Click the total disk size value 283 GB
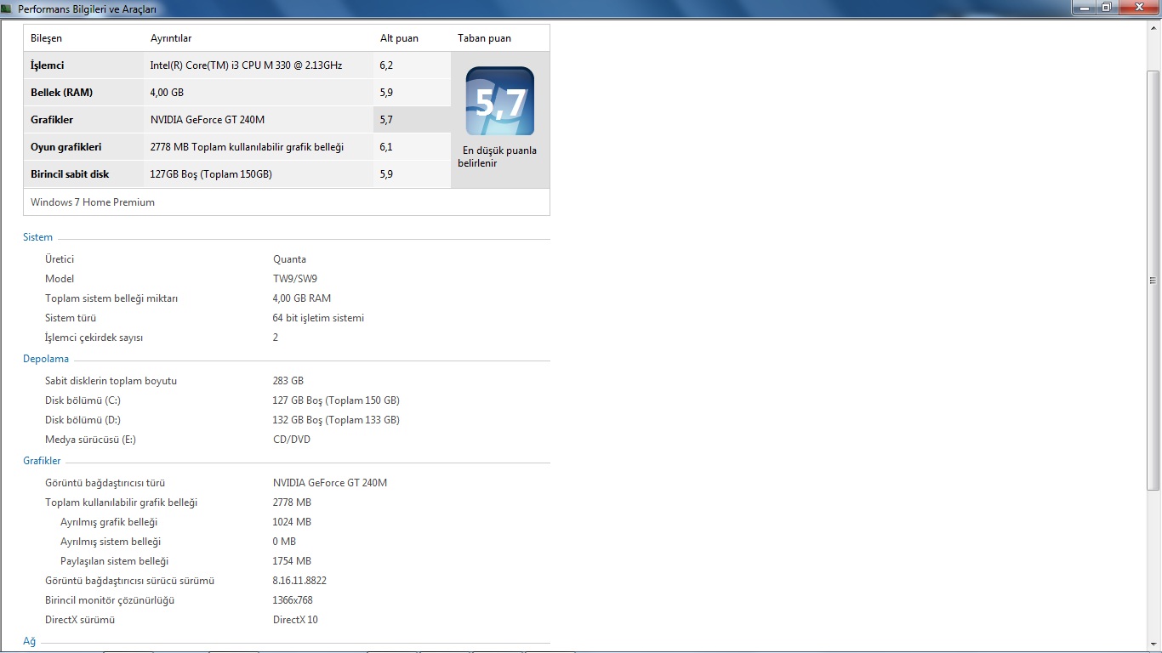 [288, 381]
